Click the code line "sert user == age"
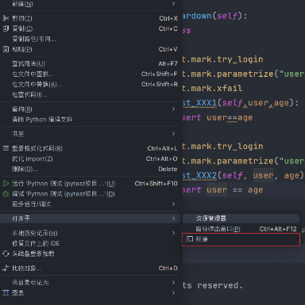Screen dimensions: 305x305 coord(222,190)
